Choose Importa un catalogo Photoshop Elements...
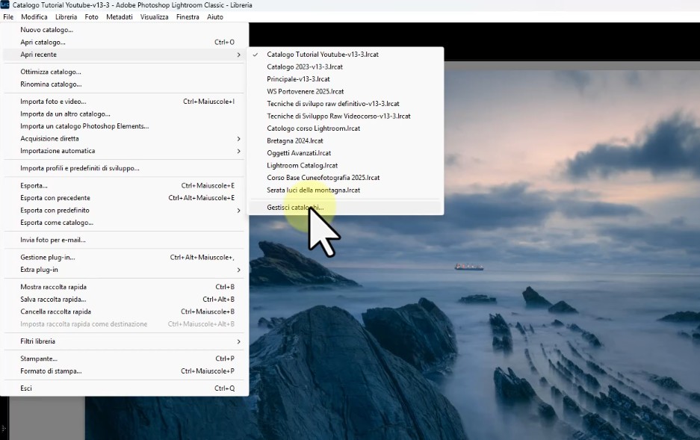Screen dimensions: 700x440 124,126
